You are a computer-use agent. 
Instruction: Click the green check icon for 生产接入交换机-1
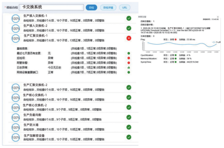pyautogui.click(x=129, y=18)
